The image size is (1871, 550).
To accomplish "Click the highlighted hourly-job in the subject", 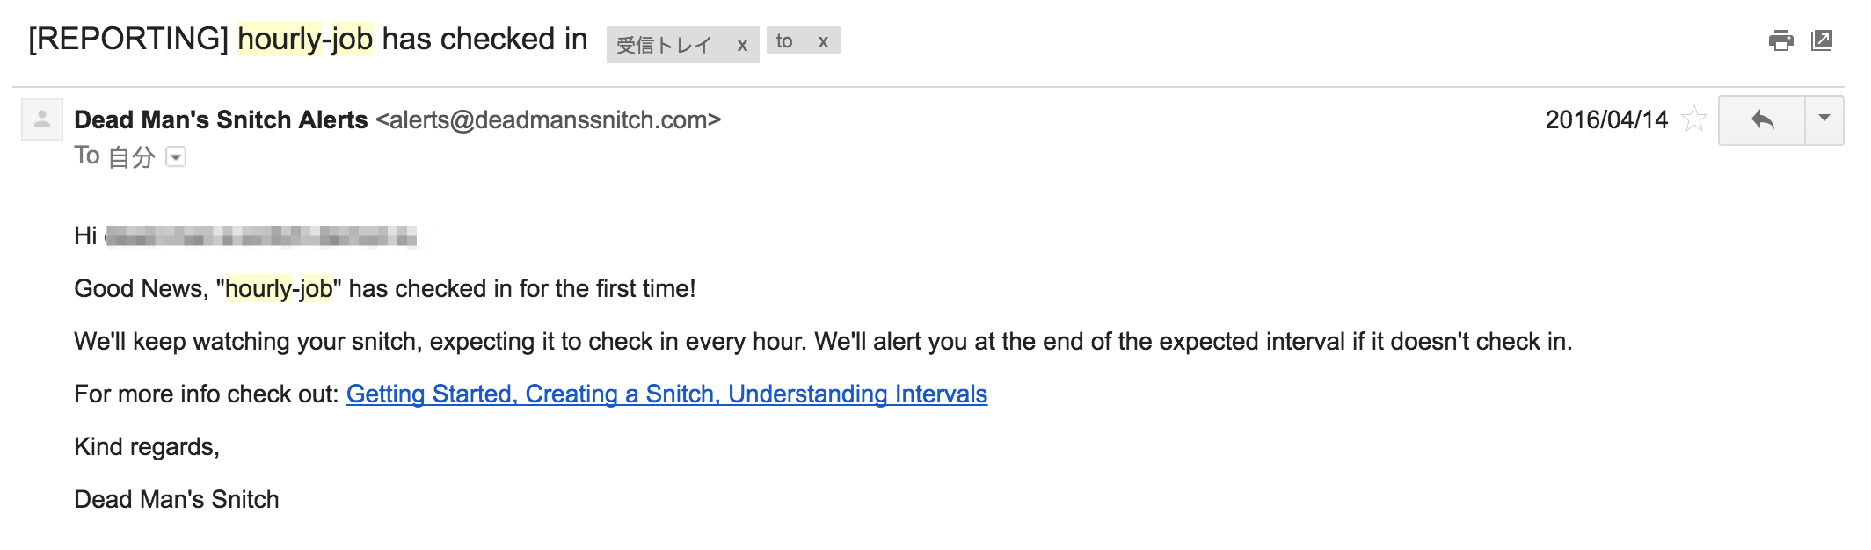I will (305, 39).
